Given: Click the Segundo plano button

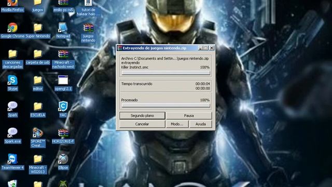Looking at the screenshot, I should 142,115.
